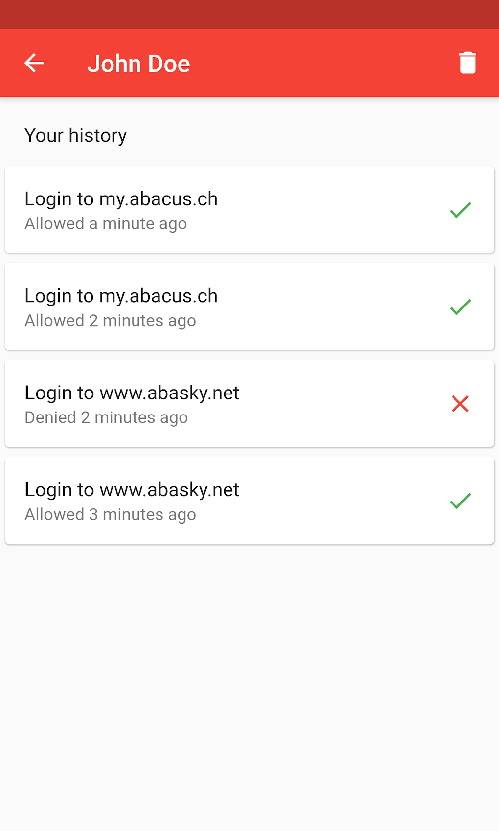499x831 pixels.
Task: Select the John Doe title
Action: 139,64
